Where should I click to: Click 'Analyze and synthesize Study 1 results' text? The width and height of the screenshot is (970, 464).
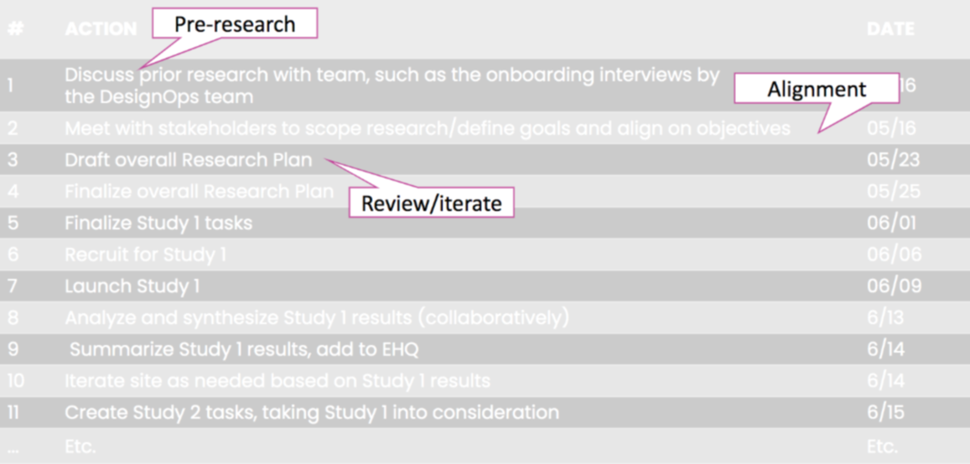pyautogui.click(x=316, y=317)
